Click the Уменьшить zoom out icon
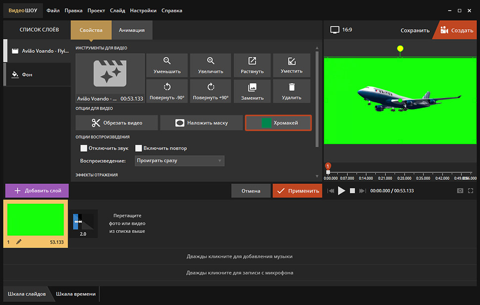 (167, 61)
